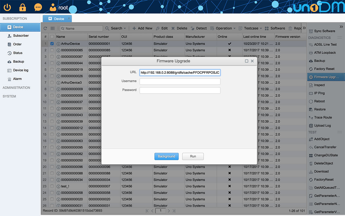Image resolution: width=345 pixels, height=216 pixels.
Task: Go to next page arrow
Action: click(169, 211)
